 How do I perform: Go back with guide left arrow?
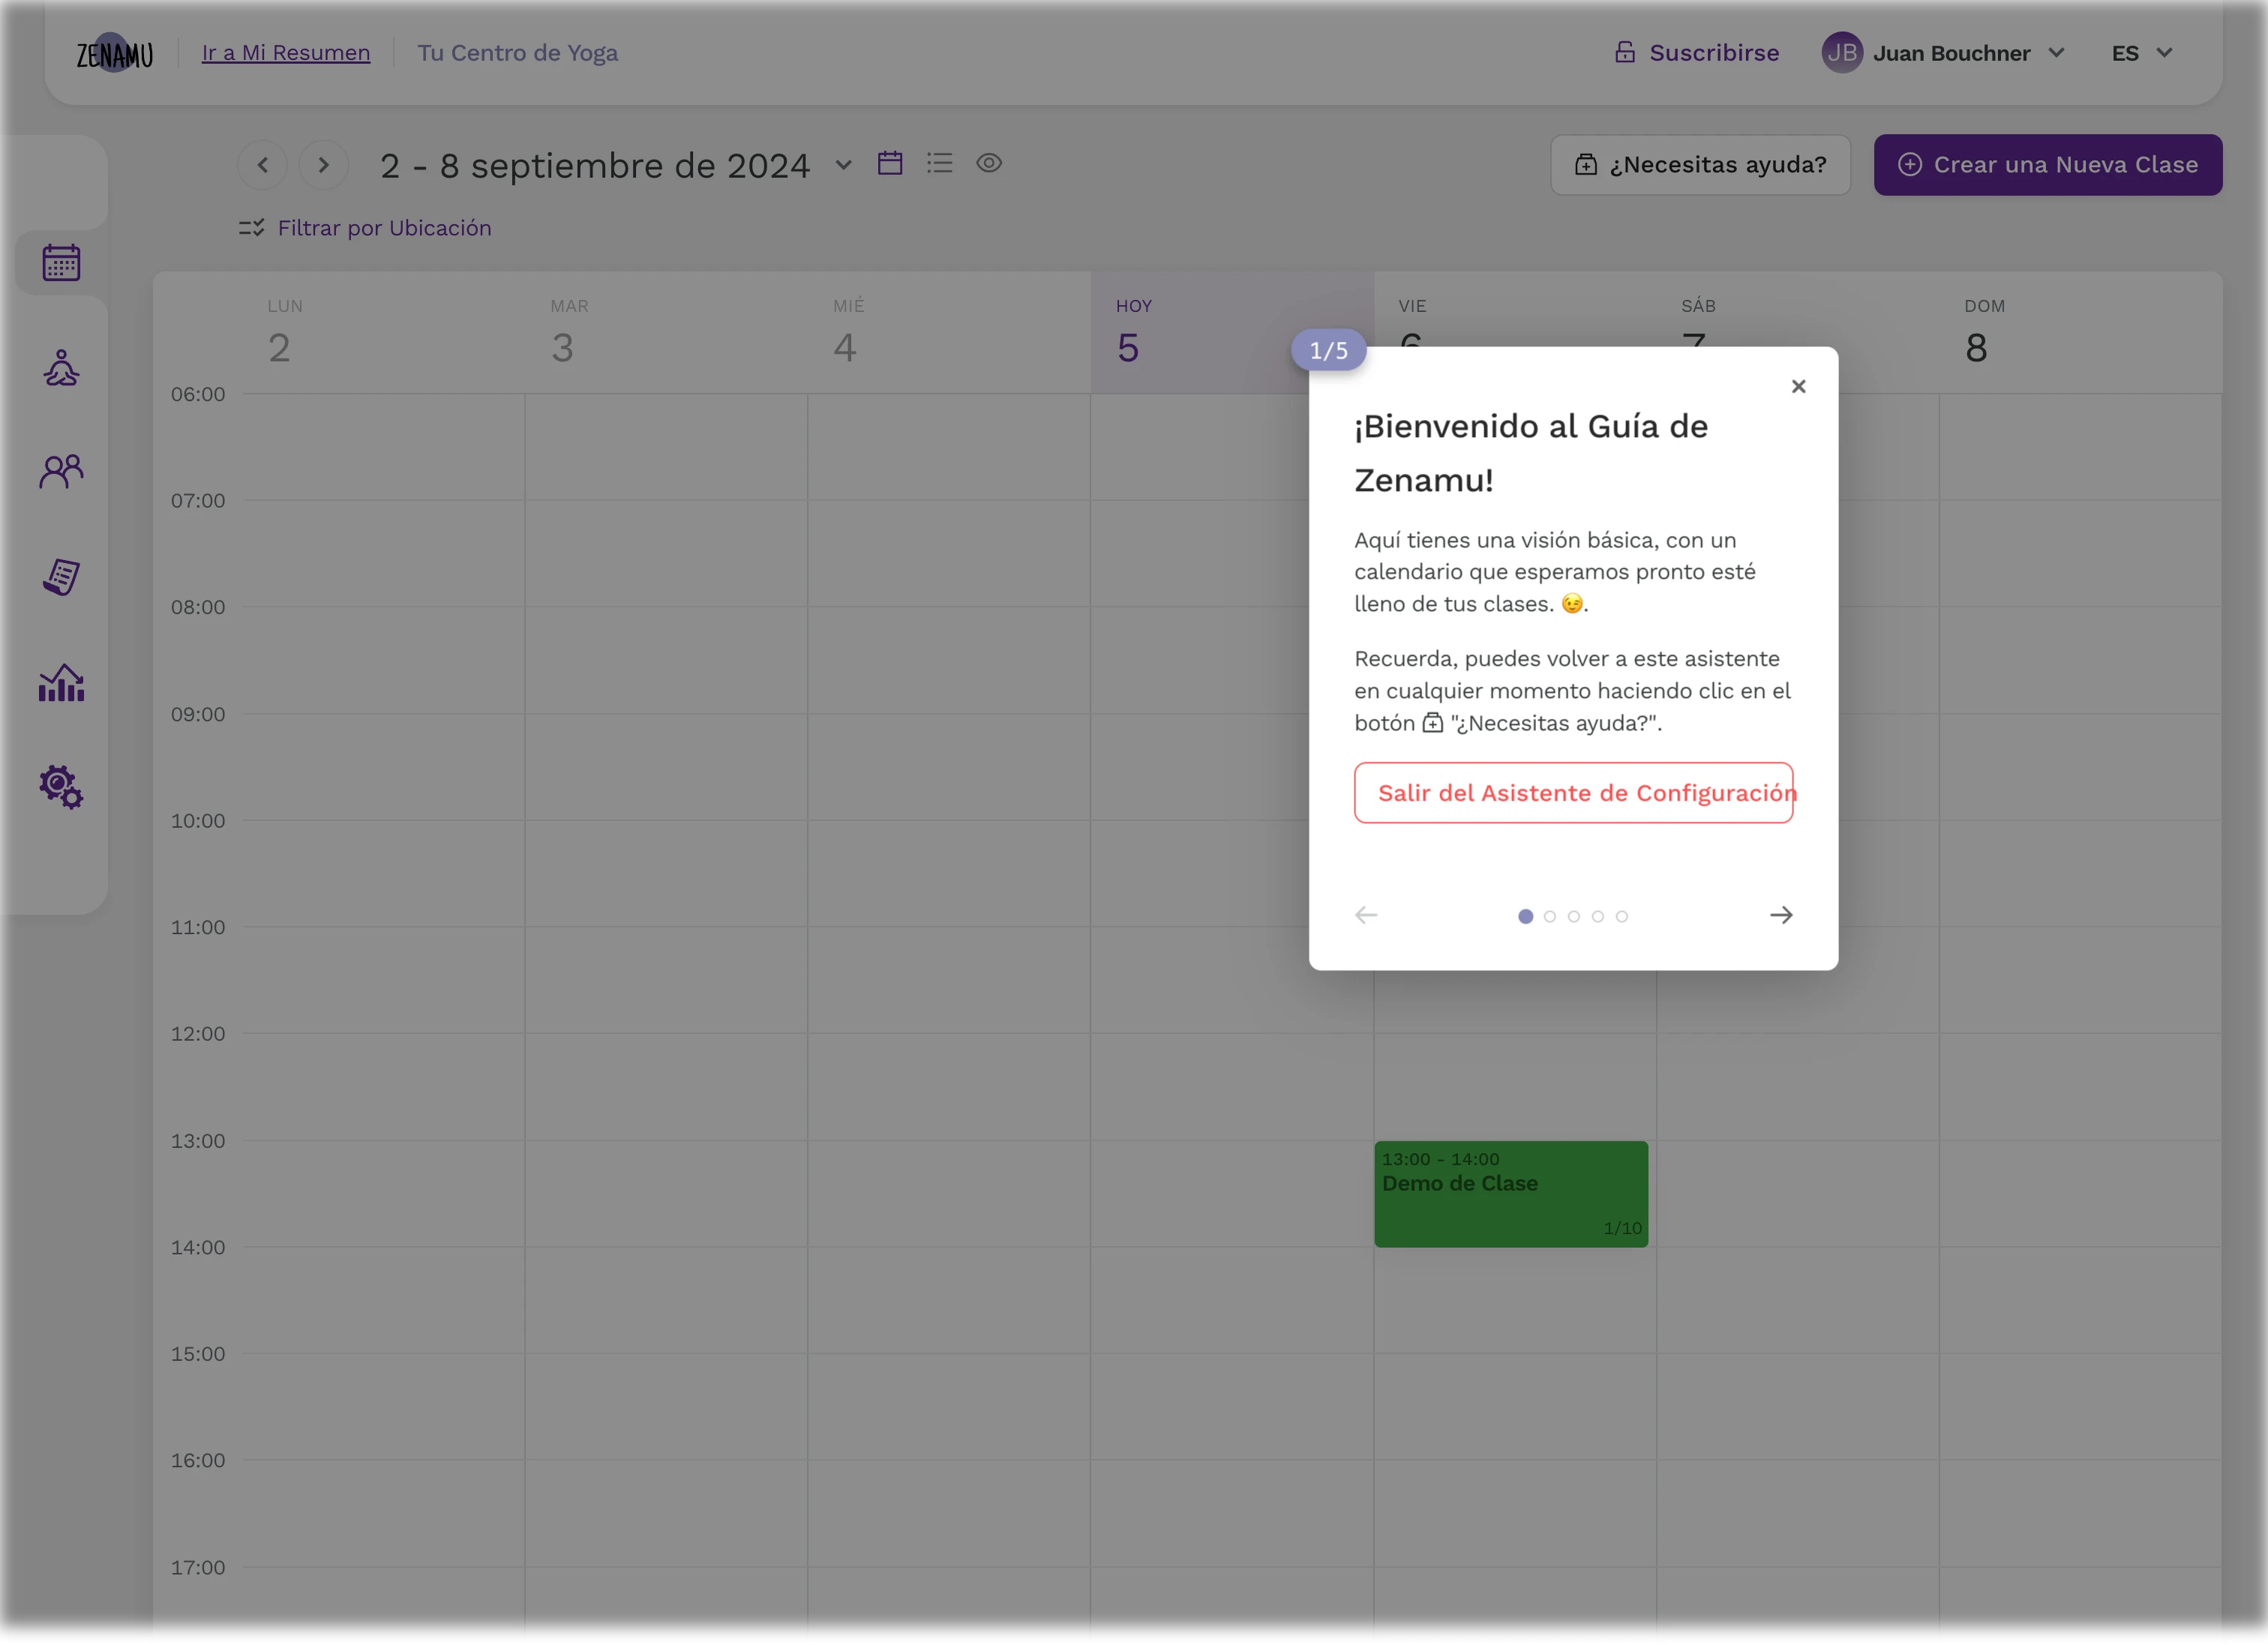1366,915
